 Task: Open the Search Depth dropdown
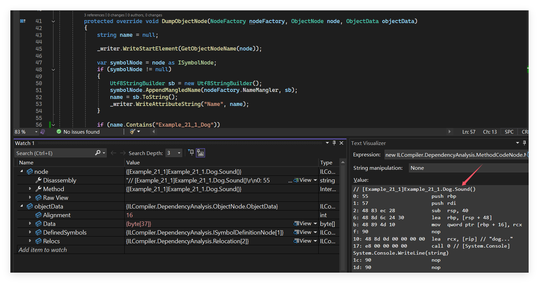179,153
